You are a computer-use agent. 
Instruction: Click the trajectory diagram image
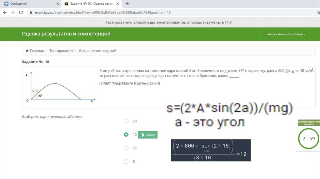(x=60, y=87)
